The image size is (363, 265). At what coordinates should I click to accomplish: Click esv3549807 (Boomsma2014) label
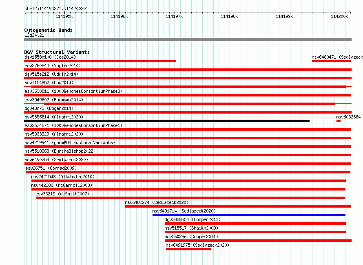coord(54,100)
